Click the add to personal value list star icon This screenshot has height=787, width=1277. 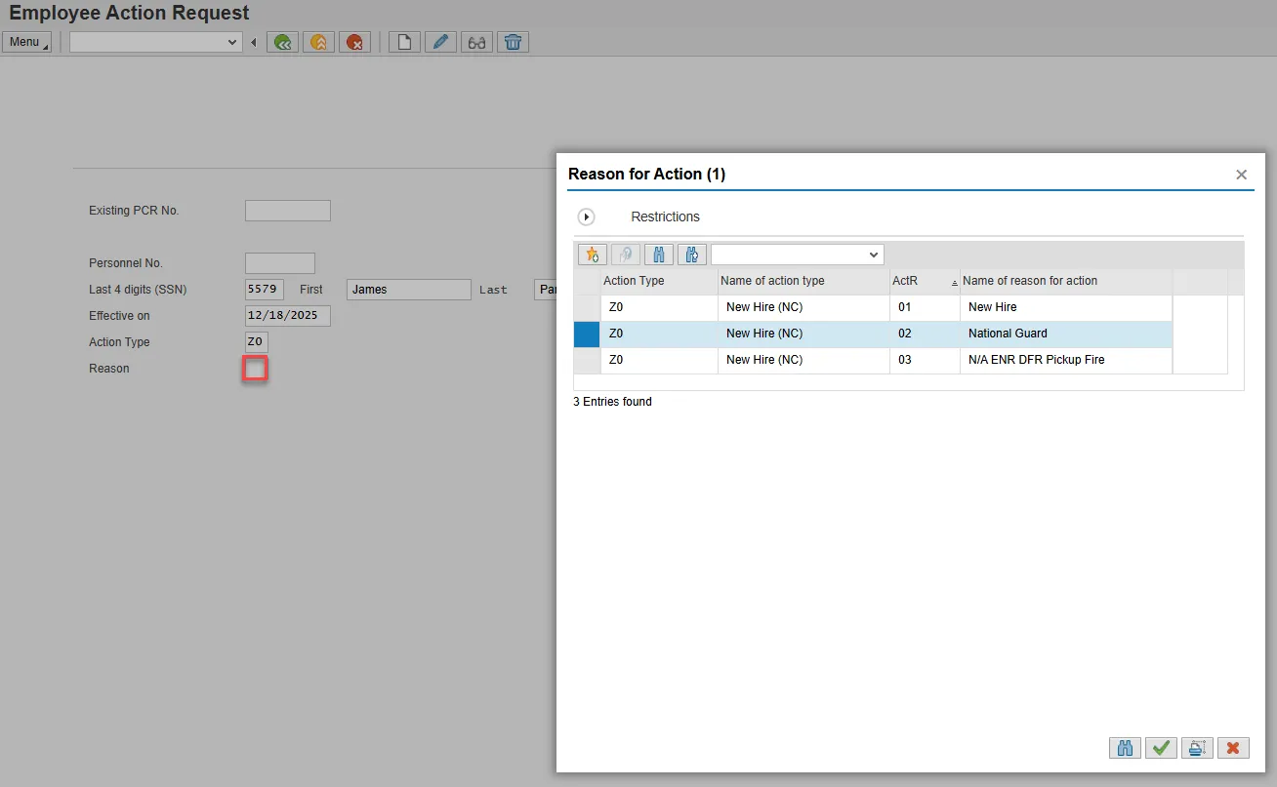(x=592, y=255)
